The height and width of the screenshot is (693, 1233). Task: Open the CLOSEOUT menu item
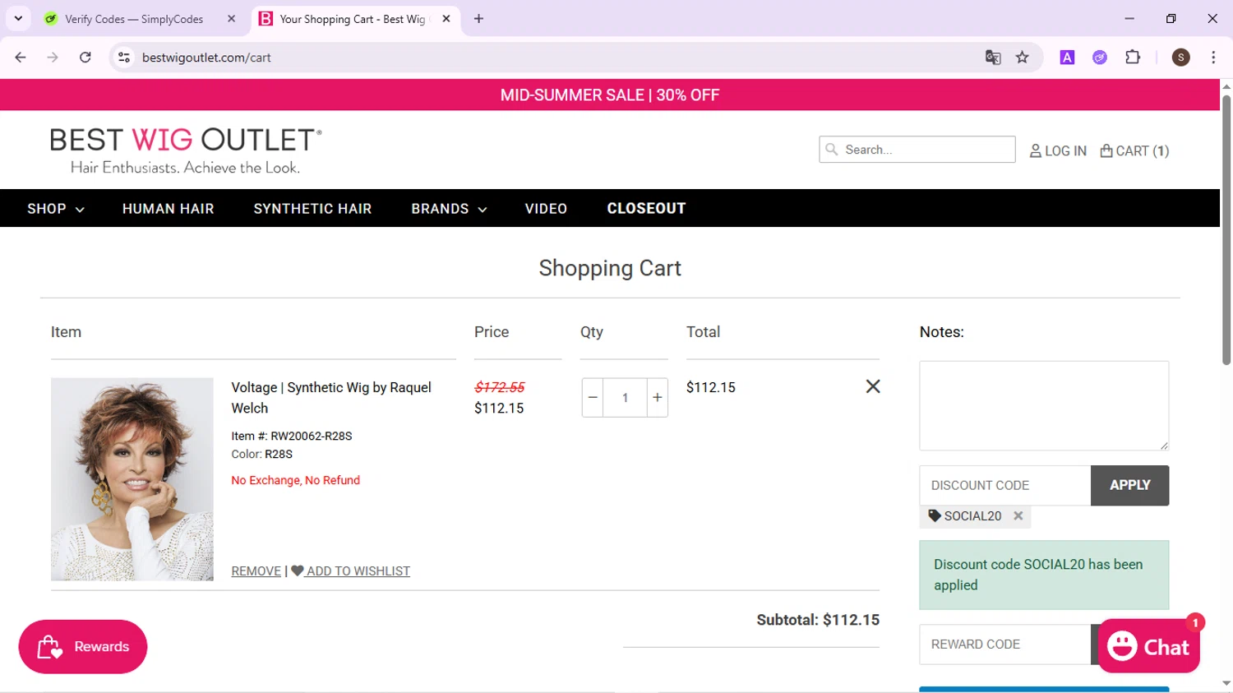click(646, 209)
